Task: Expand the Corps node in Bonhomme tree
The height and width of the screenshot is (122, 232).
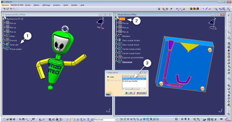Action: click(4, 36)
